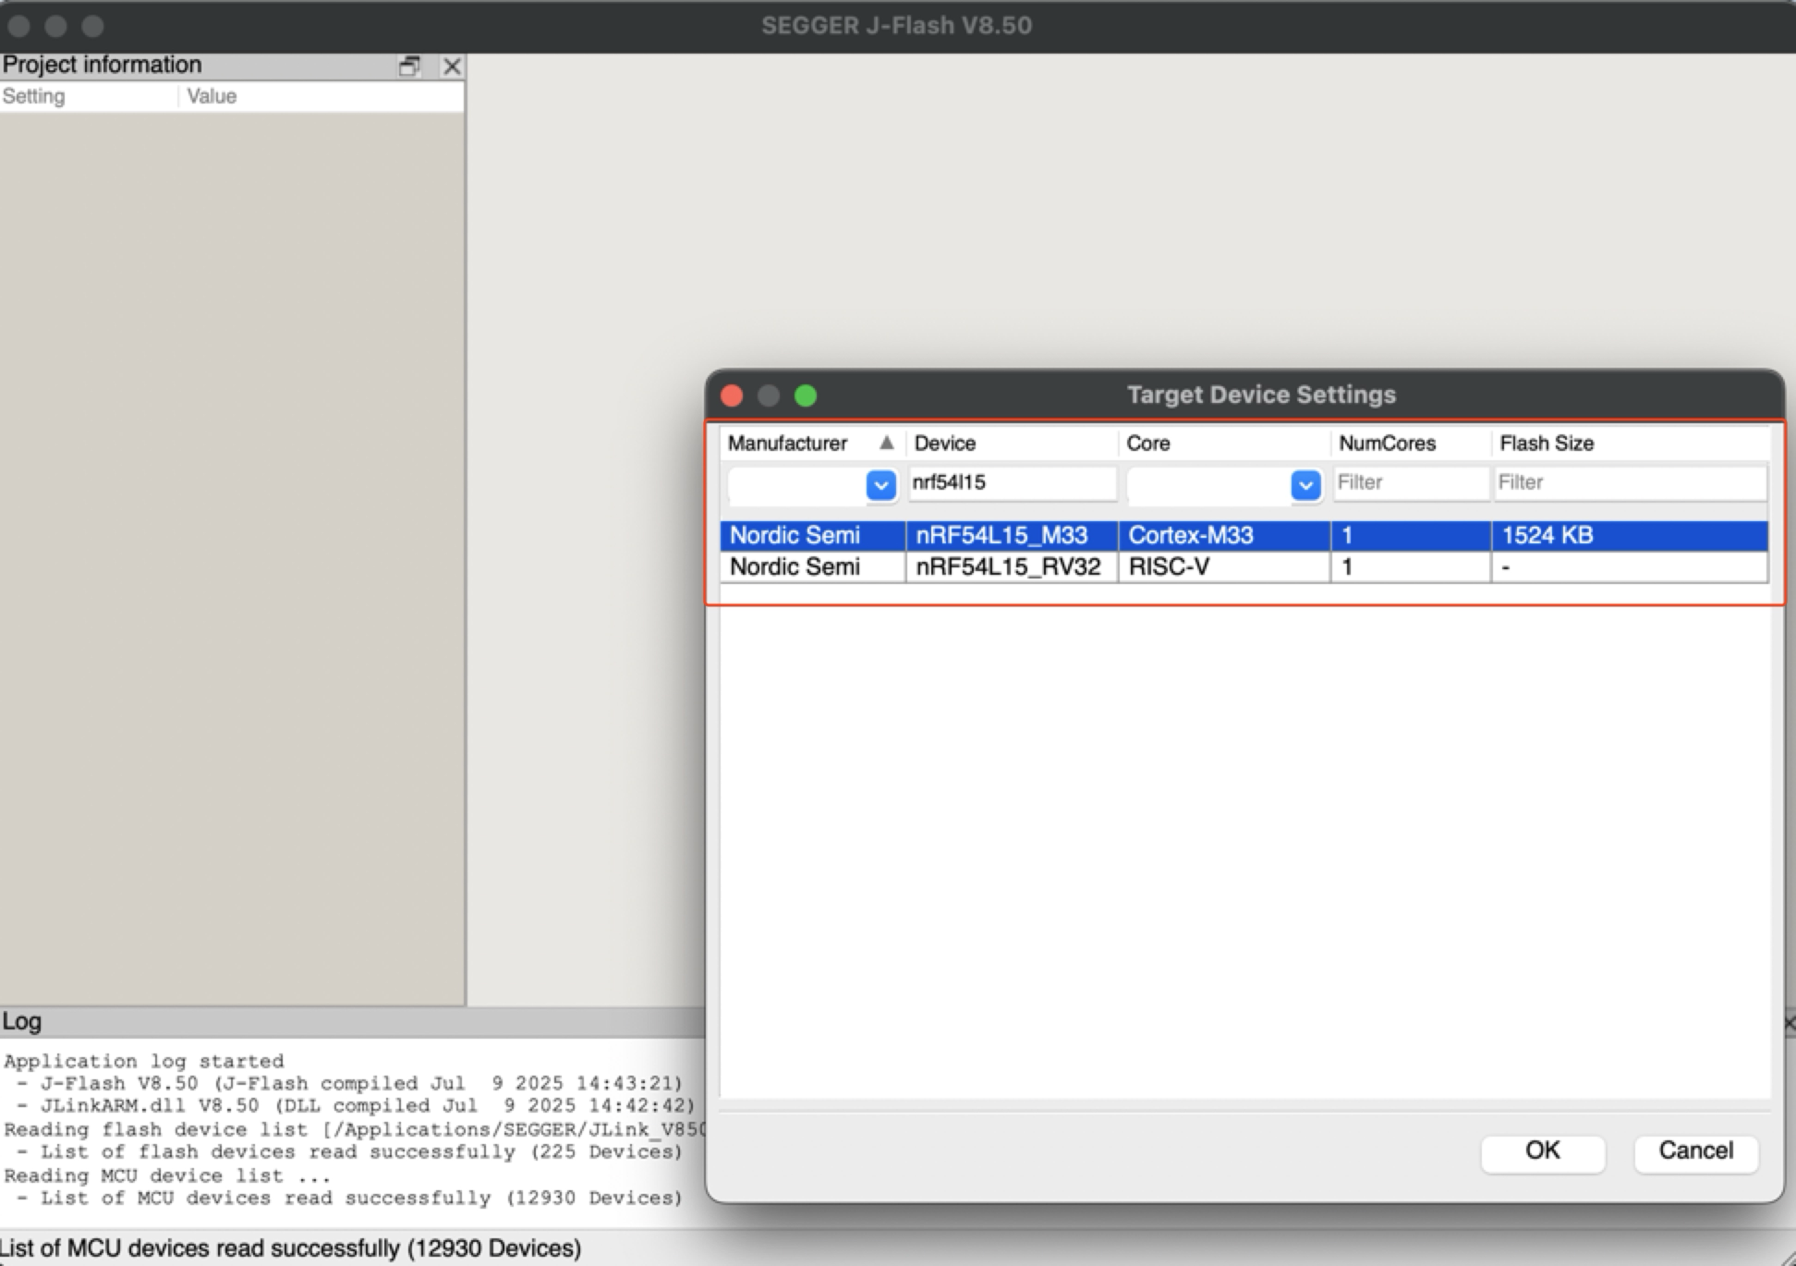
Task: Close the Project information panel
Action: [452, 66]
